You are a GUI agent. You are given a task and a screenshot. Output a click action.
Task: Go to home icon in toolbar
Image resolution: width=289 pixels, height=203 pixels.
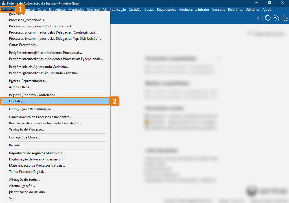285,18
